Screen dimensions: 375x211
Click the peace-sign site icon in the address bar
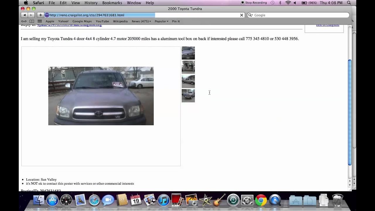coord(47,15)
